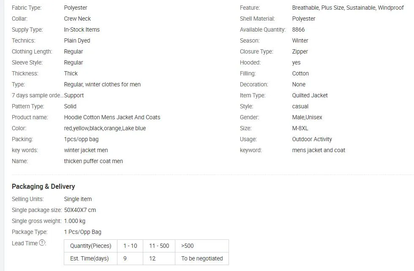Click the '>500' quantity column header

click(x=188, y=246)
